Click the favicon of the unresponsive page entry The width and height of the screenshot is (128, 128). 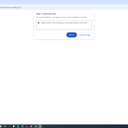tap(38, 23)
